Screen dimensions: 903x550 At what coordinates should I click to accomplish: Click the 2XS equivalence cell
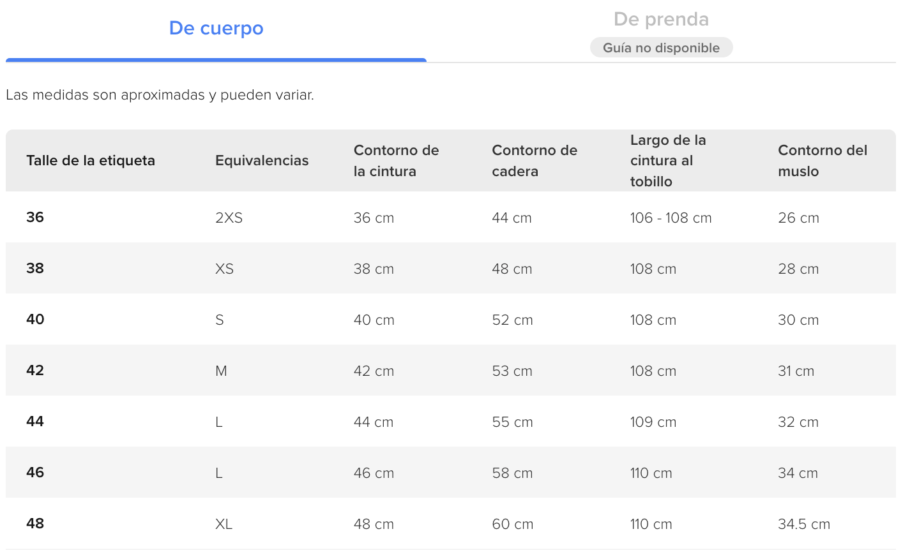point(229,218)
